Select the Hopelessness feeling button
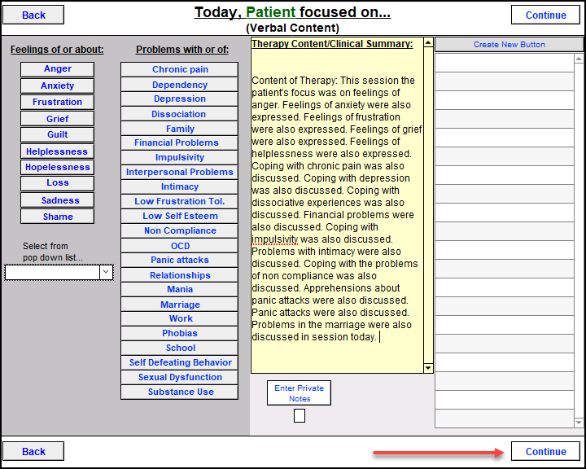The height and width of the screenshot is (469, 586). pyautogui.click(x=57, y=167)
